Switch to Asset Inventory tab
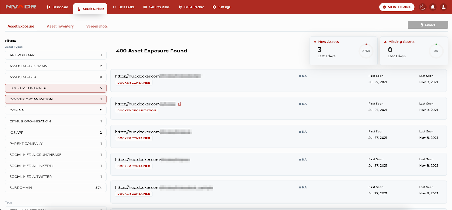This screenshot has width=452, height=210. click(x=60, y=26)
